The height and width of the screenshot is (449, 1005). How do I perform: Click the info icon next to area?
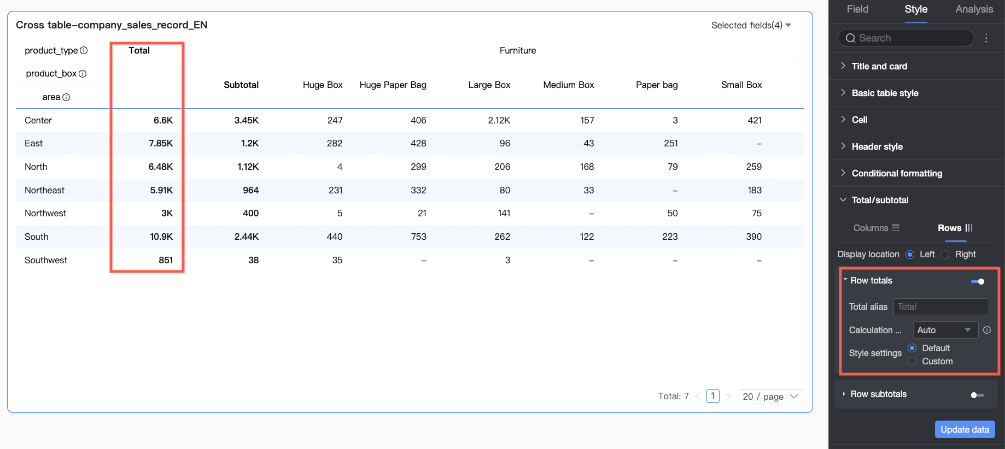tap(66, 97)
